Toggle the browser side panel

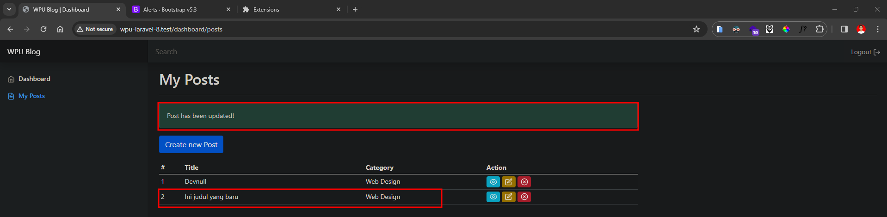(844, 29)
